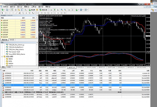The width and height of the screenshot is (157, 107).
Task: Click the New Order button
Action: [x=32, y=10]
